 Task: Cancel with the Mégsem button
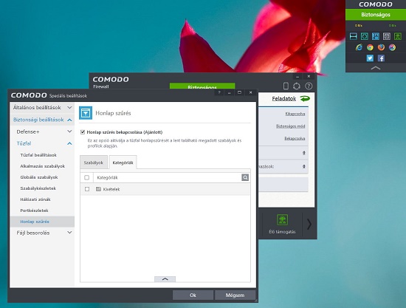click(235, 295)
